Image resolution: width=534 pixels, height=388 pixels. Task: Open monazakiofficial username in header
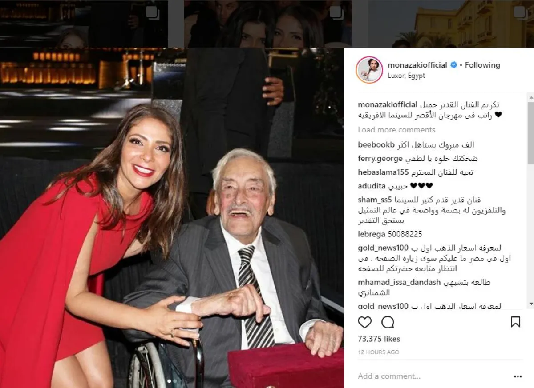point(417,65)
